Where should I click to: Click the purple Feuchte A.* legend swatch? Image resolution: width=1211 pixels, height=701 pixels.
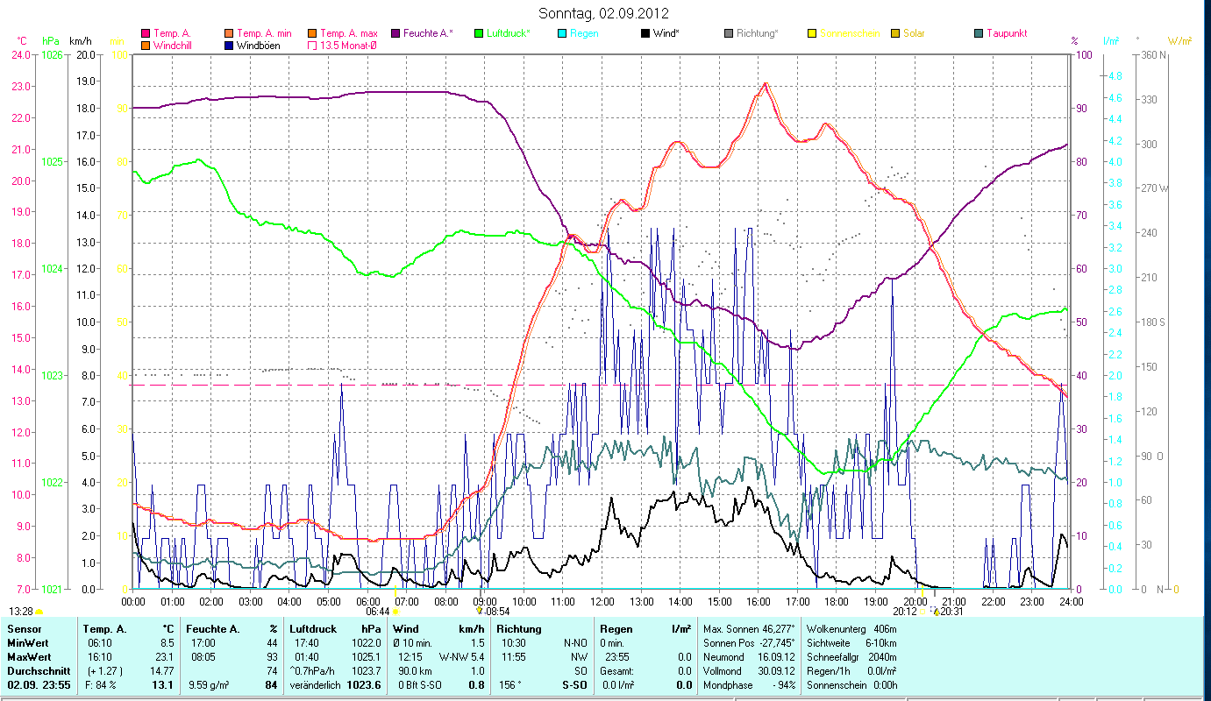(x=395, y=33)
